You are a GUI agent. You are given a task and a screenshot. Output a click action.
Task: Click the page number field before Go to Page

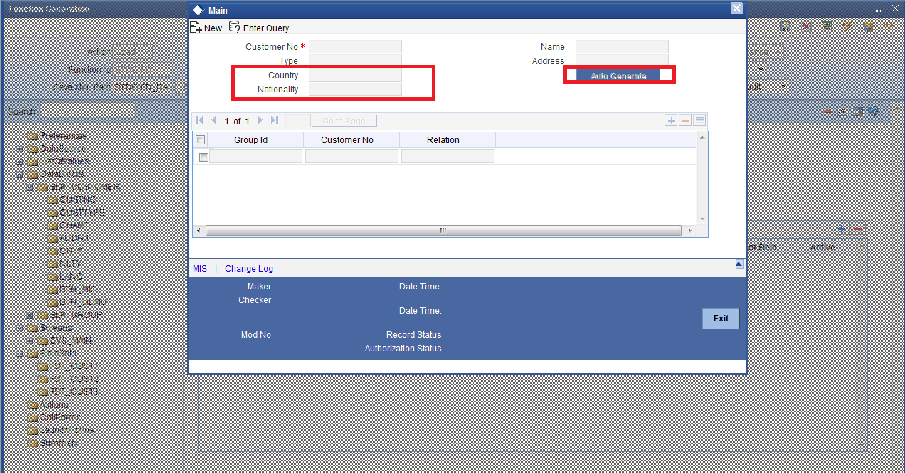click(x=297, y=121)
